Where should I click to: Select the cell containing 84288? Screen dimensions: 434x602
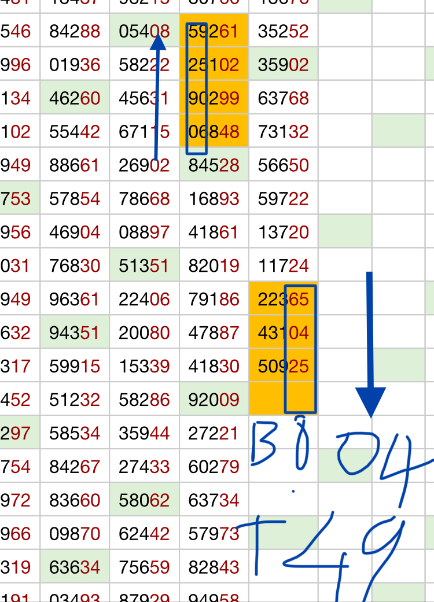pos(75,30)
